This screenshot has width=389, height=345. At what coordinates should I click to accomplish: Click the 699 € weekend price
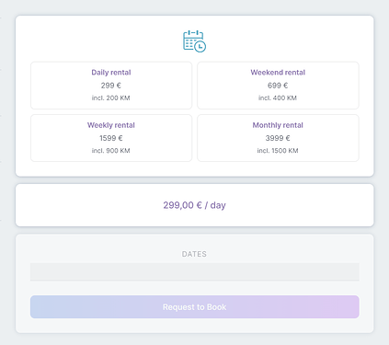(278, 86)
